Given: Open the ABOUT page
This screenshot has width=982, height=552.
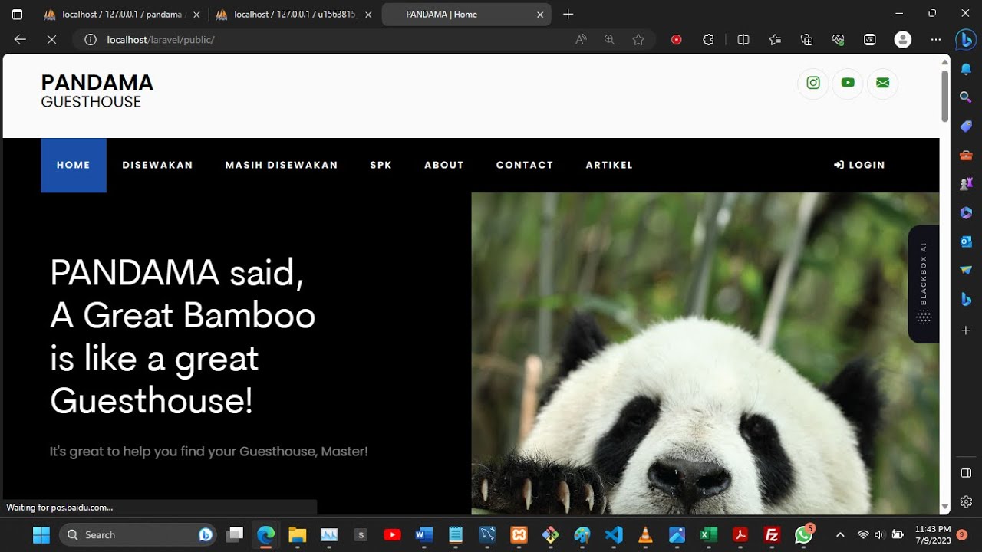Looking at the screenshot, I should pos(444,165).
